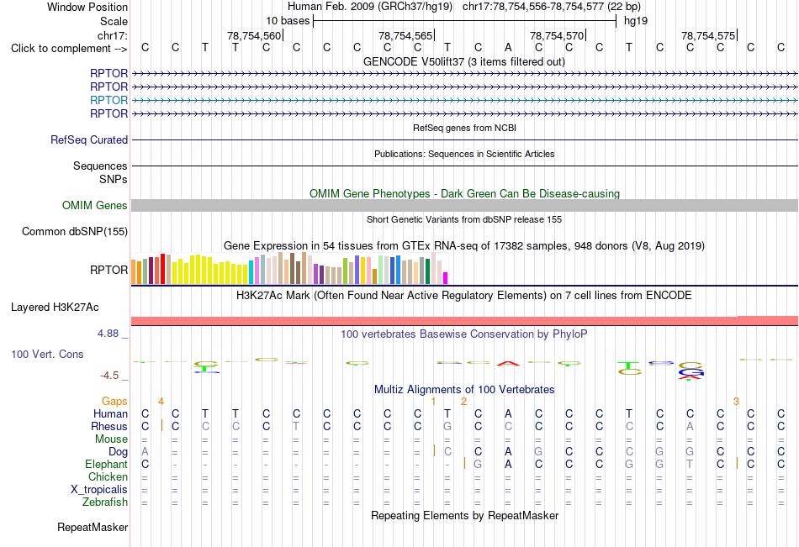Click the 100 Vert. Cons label
The image size is (799, 547).
point(47,354)
